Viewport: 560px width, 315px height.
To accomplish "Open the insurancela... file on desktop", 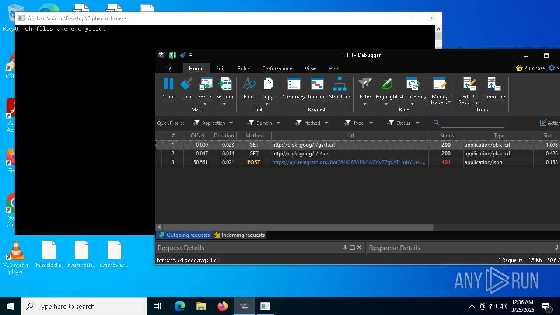I will tap(82, 254).
